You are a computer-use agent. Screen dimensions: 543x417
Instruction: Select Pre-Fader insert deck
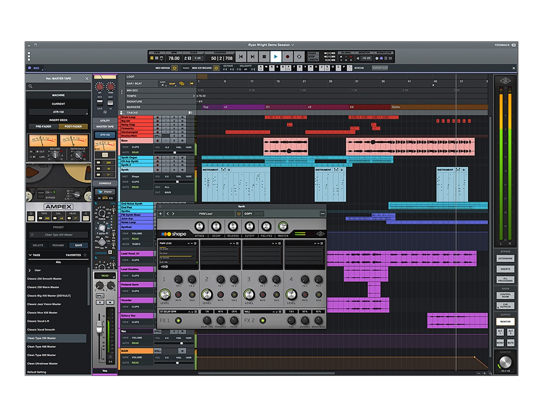click(x=43, y=126)
